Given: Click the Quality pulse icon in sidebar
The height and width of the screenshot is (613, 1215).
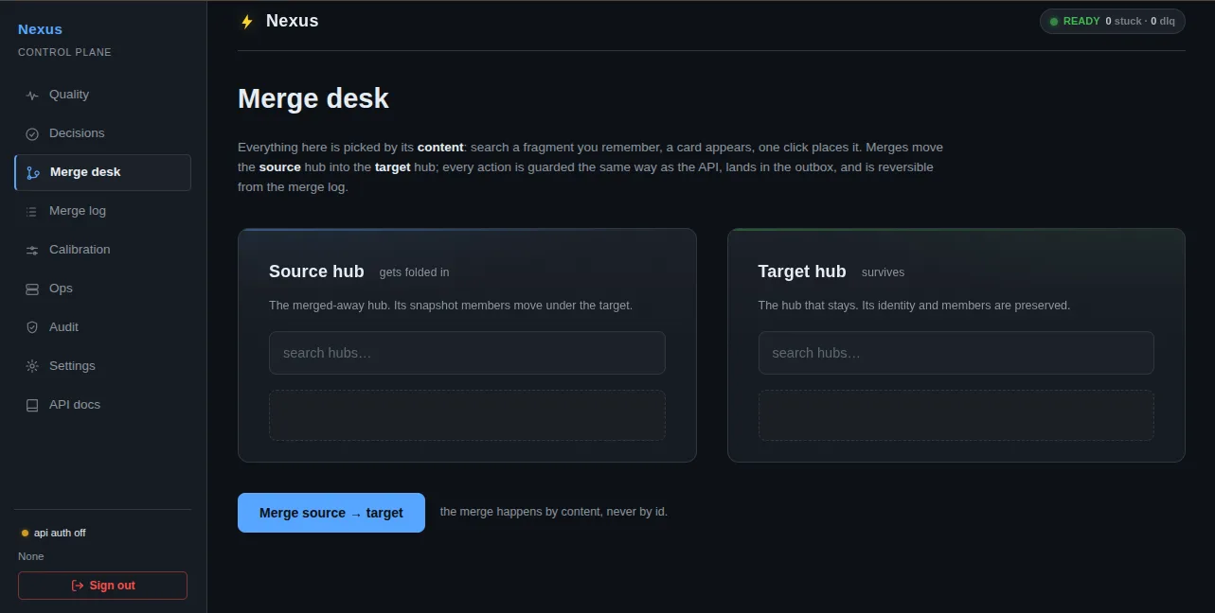Looking at the screenshot, I should point(32,95).
